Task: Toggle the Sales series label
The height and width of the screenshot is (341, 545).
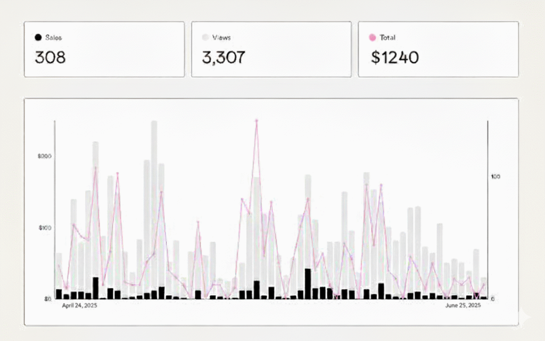Action: click(53, 38)
